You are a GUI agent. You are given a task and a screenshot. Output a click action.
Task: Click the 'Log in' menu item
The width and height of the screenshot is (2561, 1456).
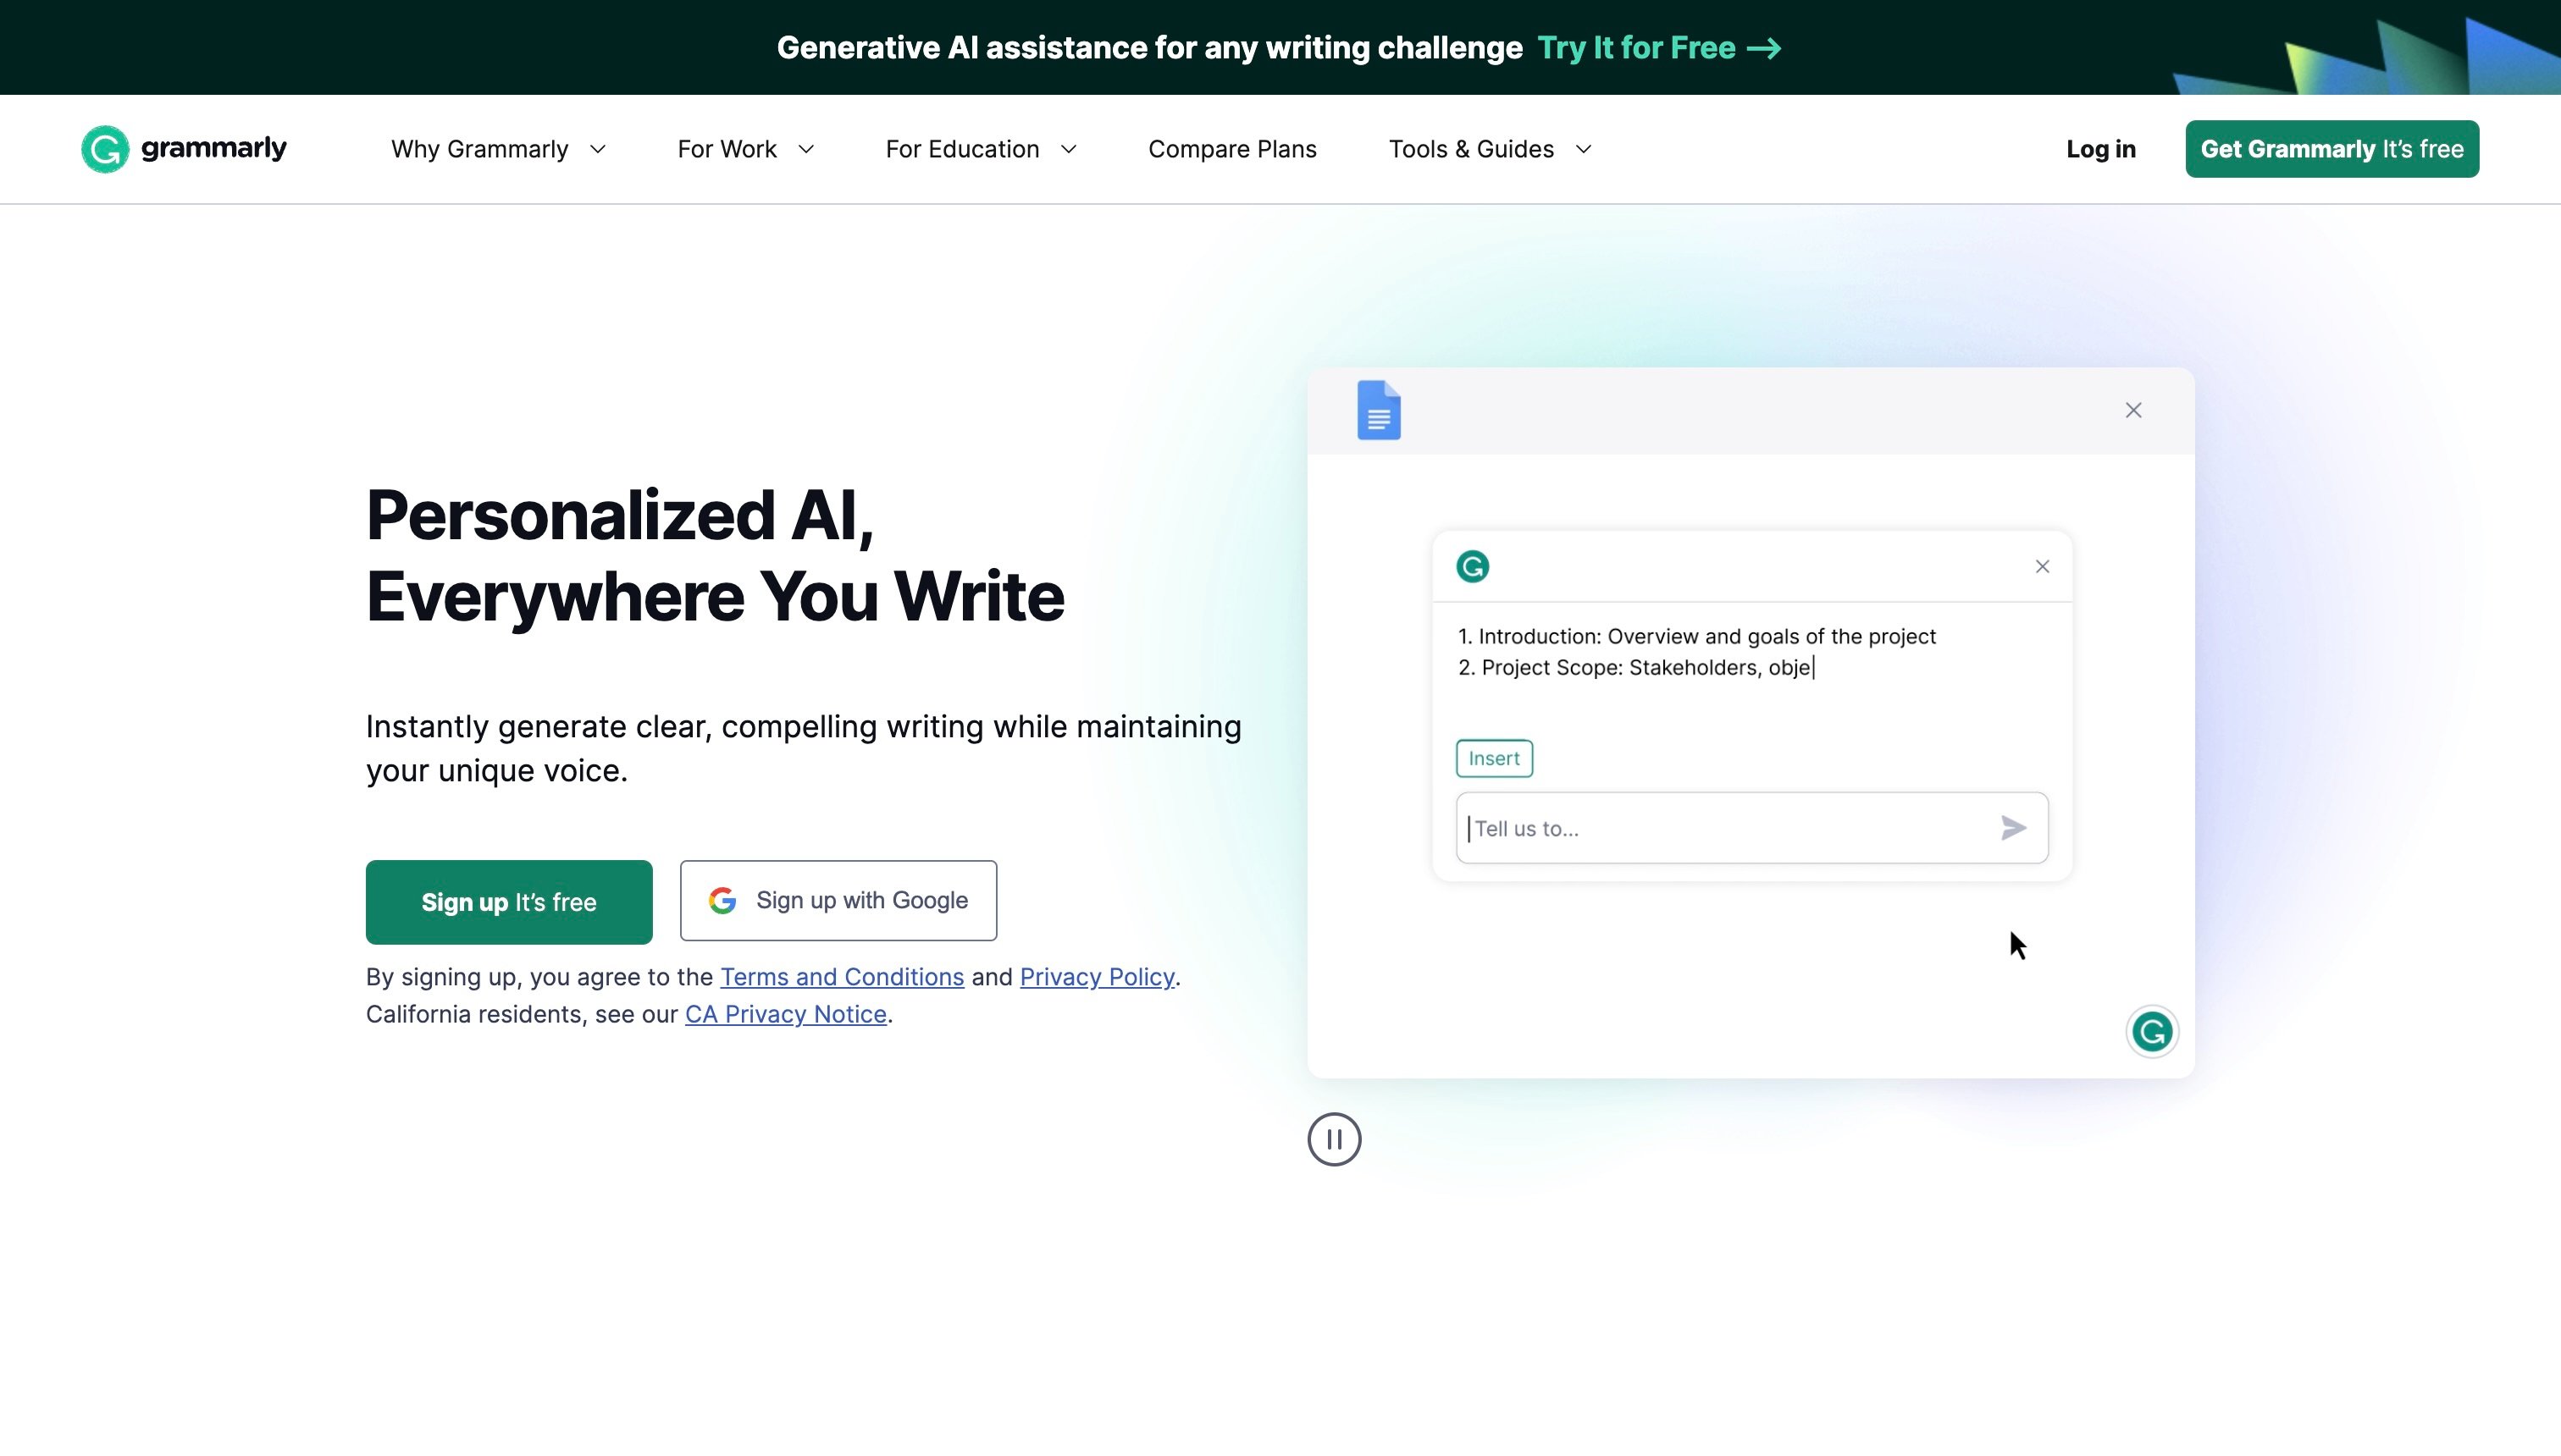click(2100, 147)
